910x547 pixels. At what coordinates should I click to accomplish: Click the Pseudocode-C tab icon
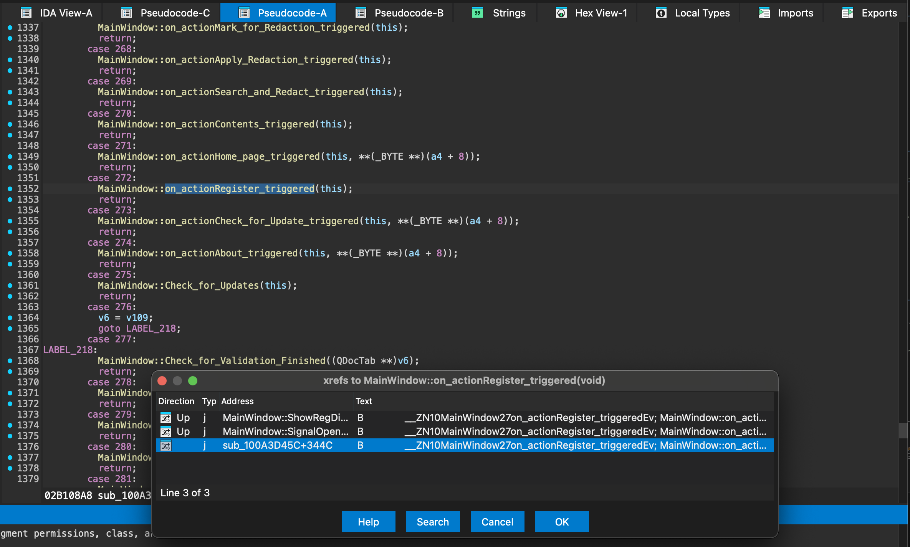coord(127,13)
